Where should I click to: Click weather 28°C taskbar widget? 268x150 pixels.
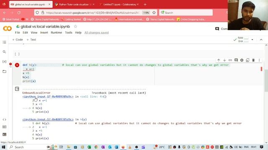[x=160, y=147]
